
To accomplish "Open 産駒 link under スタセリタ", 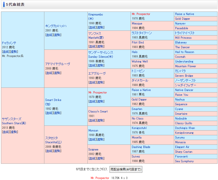I will pos(58,151).
